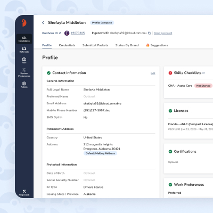Open Help Desk in the sidebar
Screen dimensions: 213x213
pyautogui.click(x=24, y=193)
